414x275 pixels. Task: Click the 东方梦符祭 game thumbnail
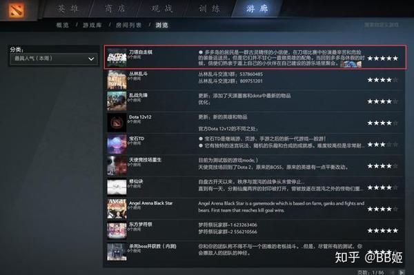pyautogui.click(x=117, y=230)
